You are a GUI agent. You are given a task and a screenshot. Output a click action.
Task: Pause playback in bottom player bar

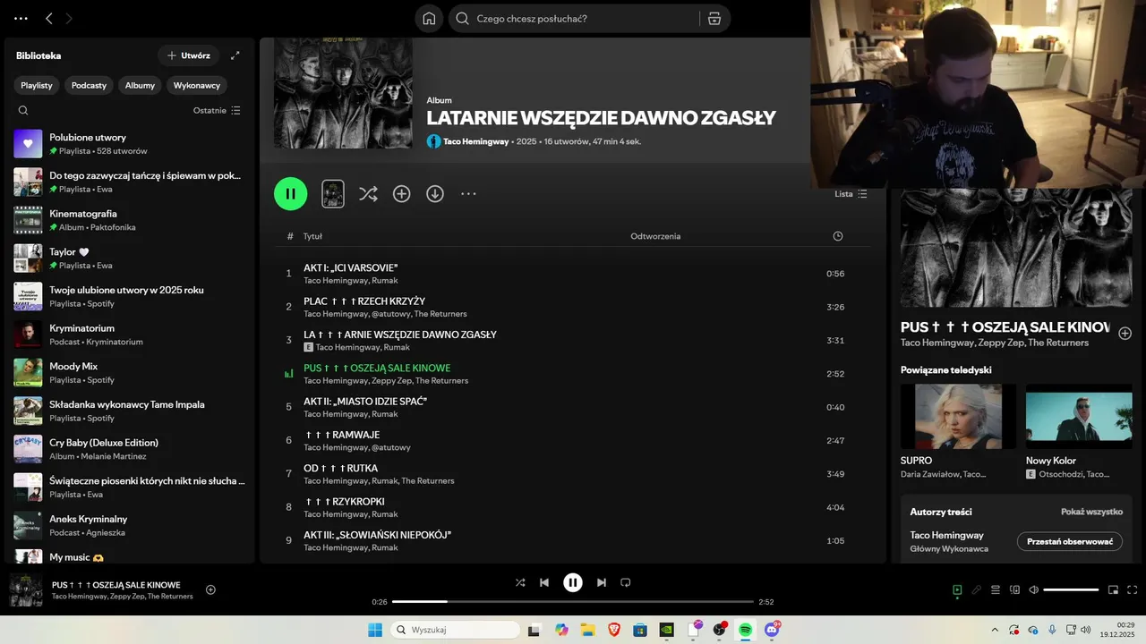click(573, 582)
